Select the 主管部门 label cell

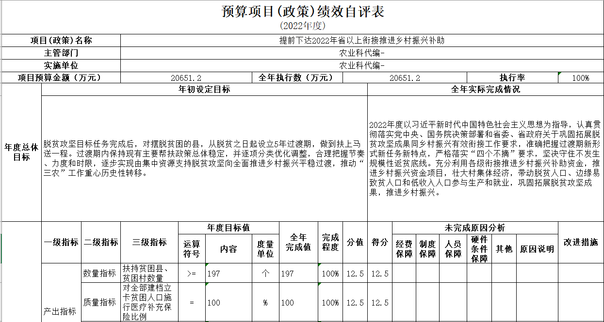(61, 53)
